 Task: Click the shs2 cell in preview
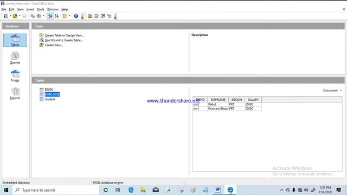200,104
